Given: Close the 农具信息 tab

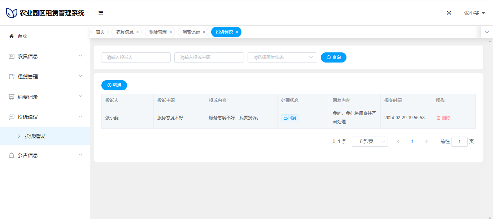Looking at the screenshot, I should coord(138,32).
